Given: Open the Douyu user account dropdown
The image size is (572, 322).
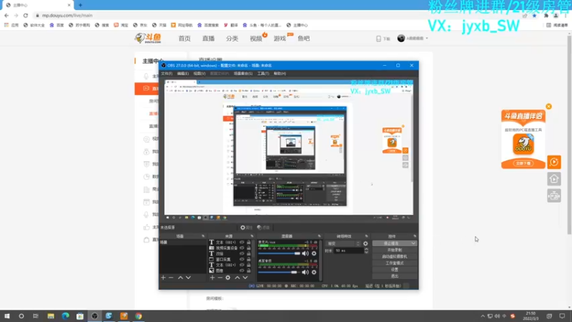Looking at the screenshot, I should click(x=413, y=39).
